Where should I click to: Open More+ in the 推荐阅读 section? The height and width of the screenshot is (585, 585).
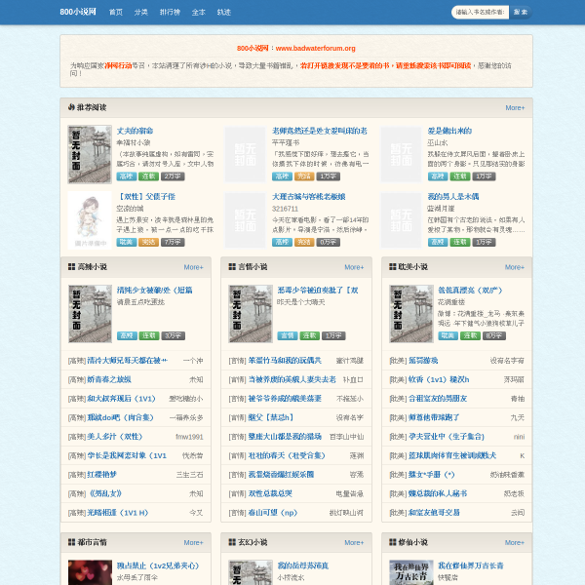coord(515,108)
